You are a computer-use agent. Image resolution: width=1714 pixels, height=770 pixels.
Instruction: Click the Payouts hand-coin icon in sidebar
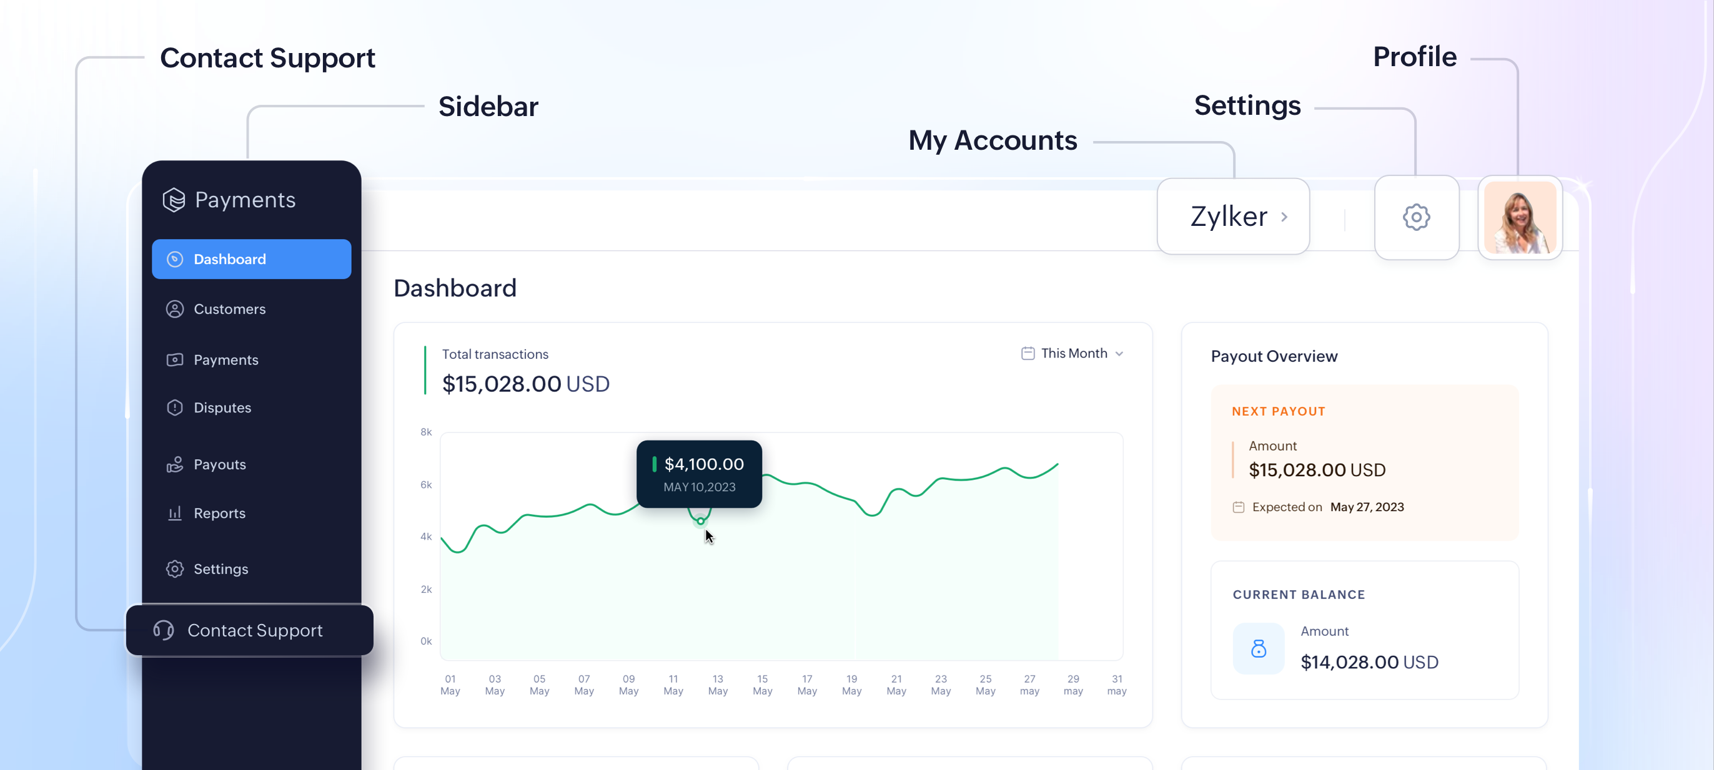175,464
